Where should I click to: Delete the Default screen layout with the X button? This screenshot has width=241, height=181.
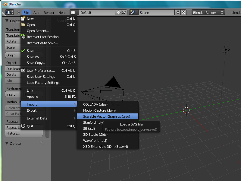[x=124, y=12]
